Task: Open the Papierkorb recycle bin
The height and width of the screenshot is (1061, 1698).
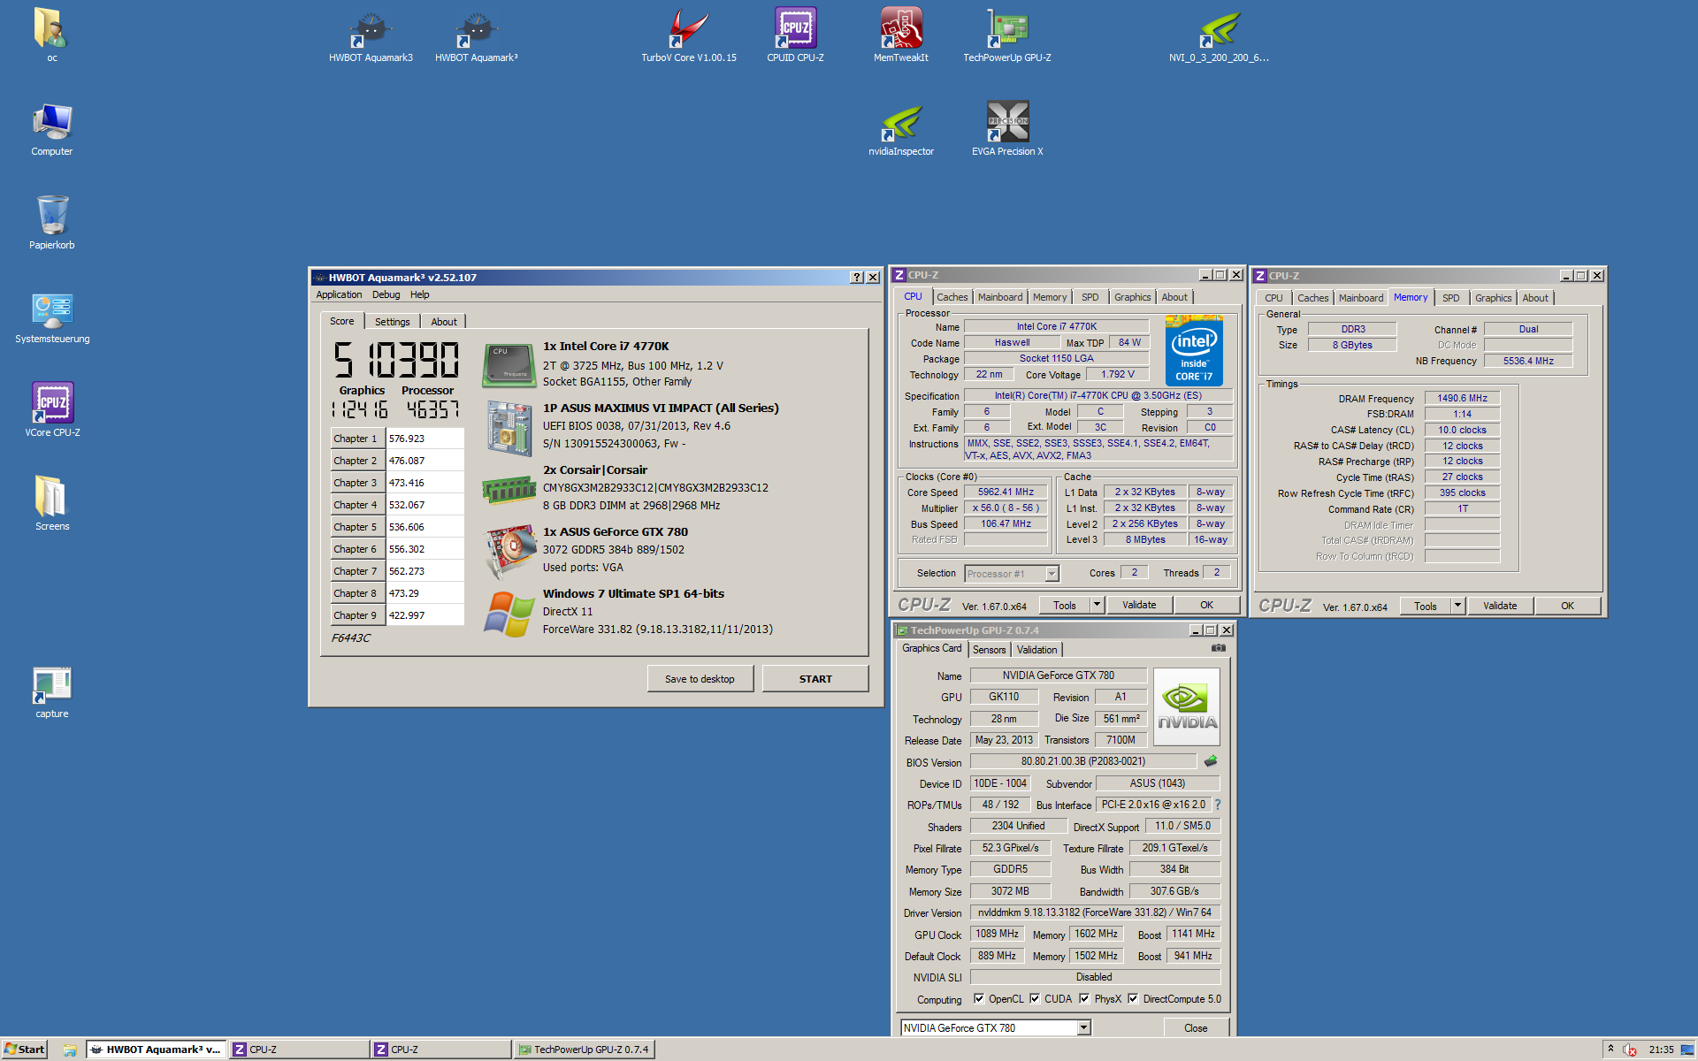Action: [51, 223]
